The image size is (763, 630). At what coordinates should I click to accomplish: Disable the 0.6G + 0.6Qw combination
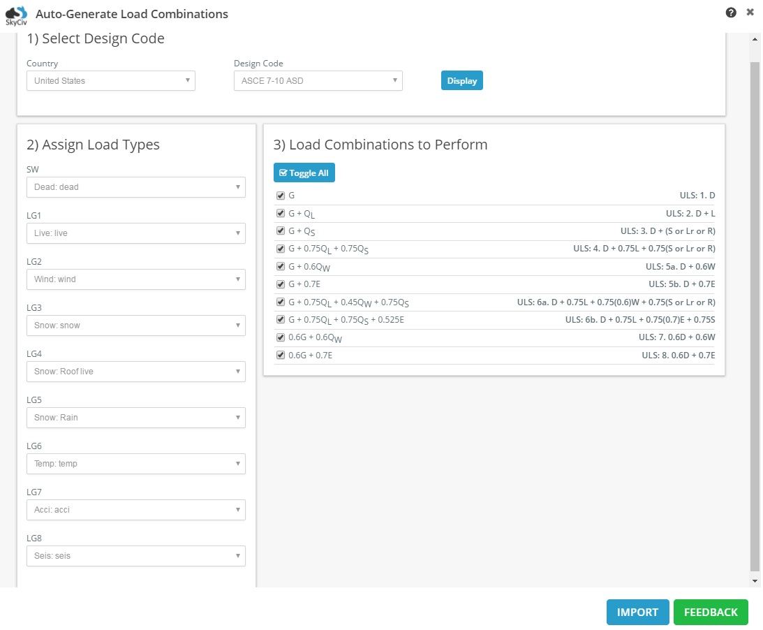[281, 337]
